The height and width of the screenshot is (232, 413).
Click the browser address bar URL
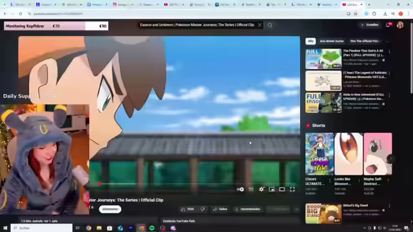[x=58, y=14]
